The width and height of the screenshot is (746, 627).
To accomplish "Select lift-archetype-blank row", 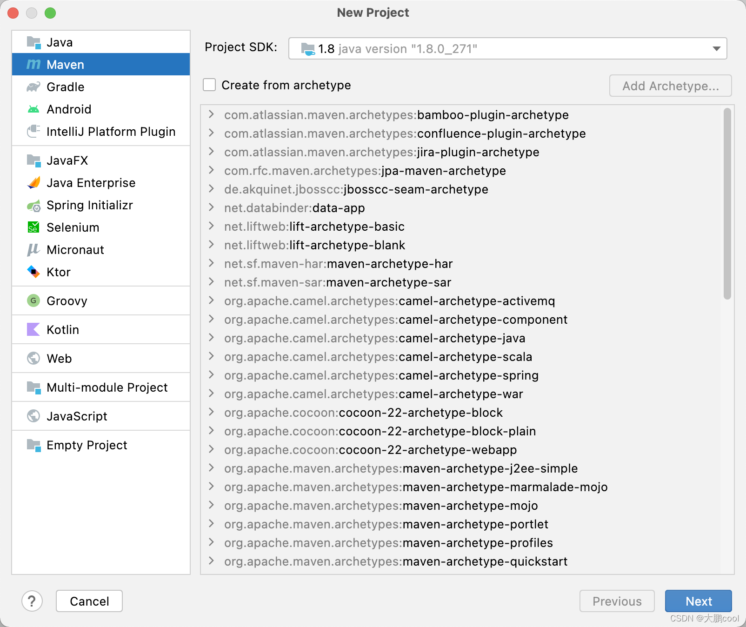I will (461, 245).
